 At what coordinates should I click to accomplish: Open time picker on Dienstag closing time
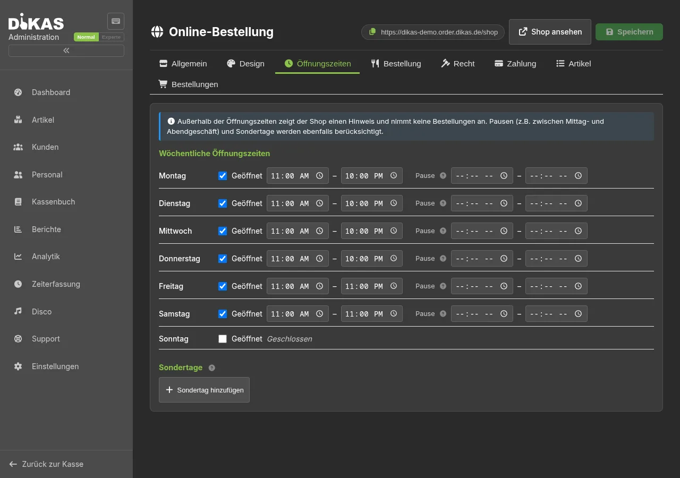click(x=394, y=203)
